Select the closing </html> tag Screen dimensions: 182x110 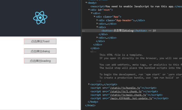[90, 105]
